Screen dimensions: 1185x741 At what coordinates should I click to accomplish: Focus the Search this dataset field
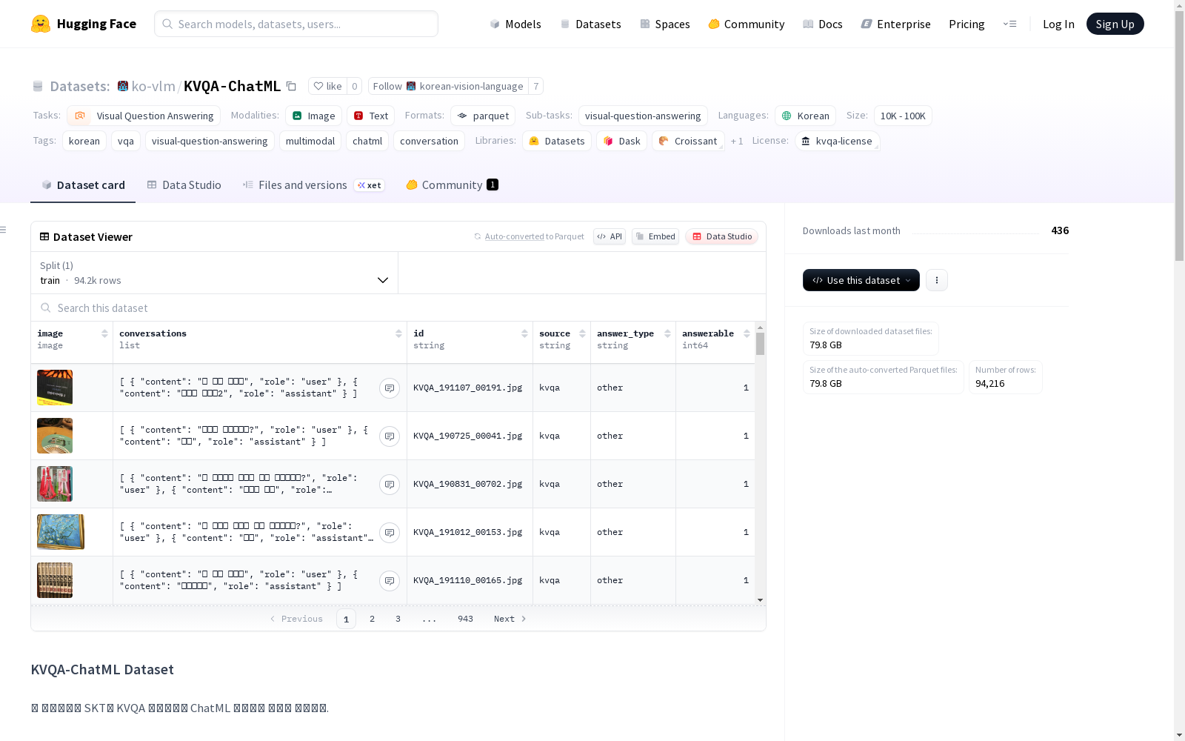tap(398, 308)
